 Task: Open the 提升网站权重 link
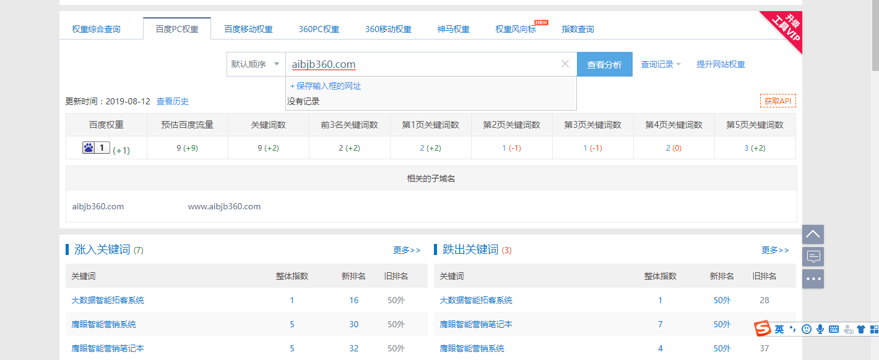tap(721, 64)
